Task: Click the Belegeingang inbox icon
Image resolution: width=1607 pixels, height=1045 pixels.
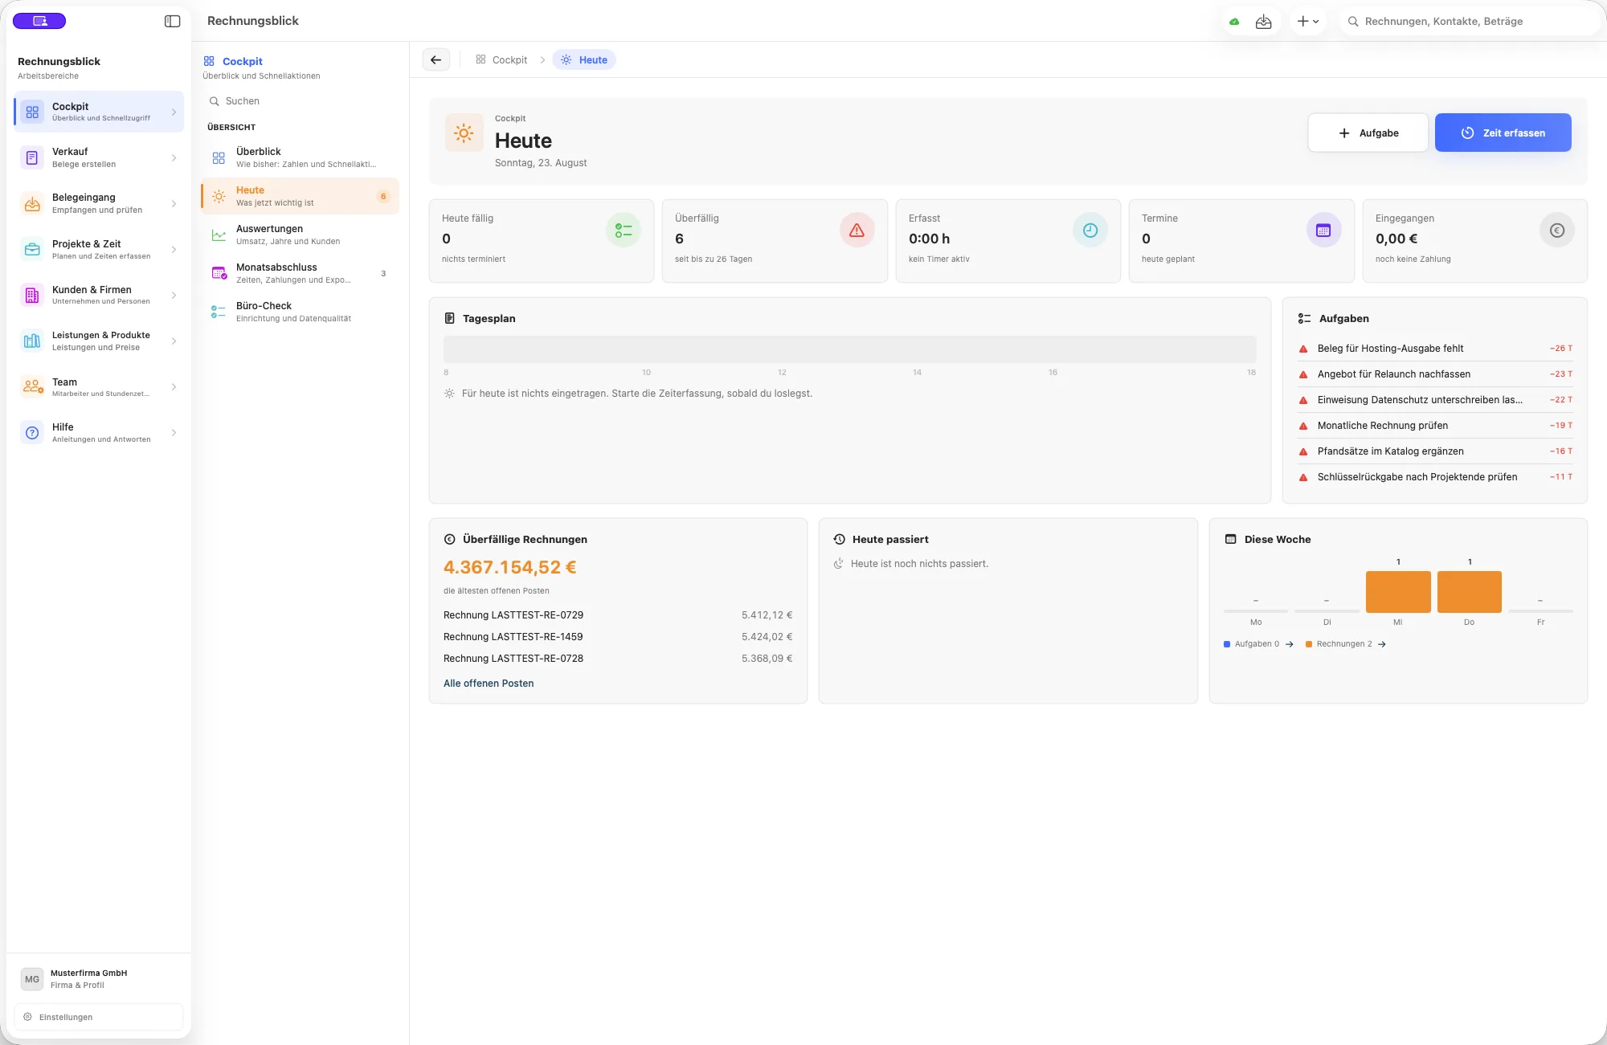Action: (x=32, y=203)
